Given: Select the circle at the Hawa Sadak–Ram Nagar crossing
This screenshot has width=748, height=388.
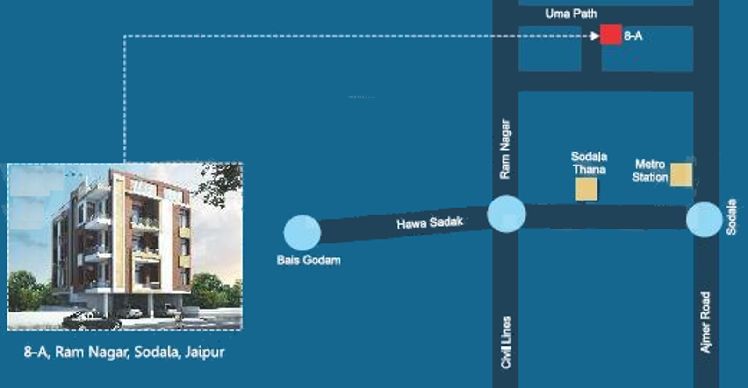Looking at the screenshot, I should [506, 214].
